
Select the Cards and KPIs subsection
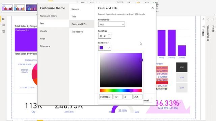(x=82, y=24)
